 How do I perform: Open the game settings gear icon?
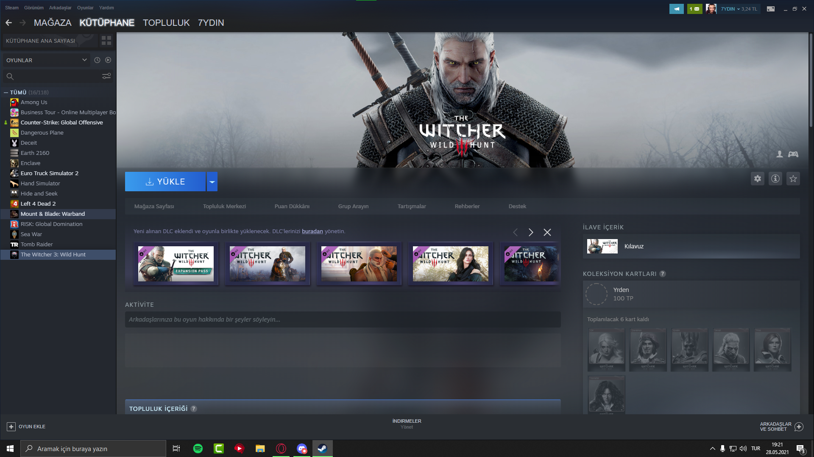tap(757, 179)
